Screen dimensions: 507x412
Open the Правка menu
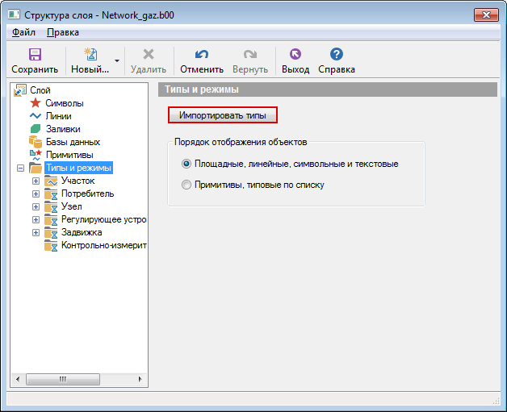click(63, 32)
